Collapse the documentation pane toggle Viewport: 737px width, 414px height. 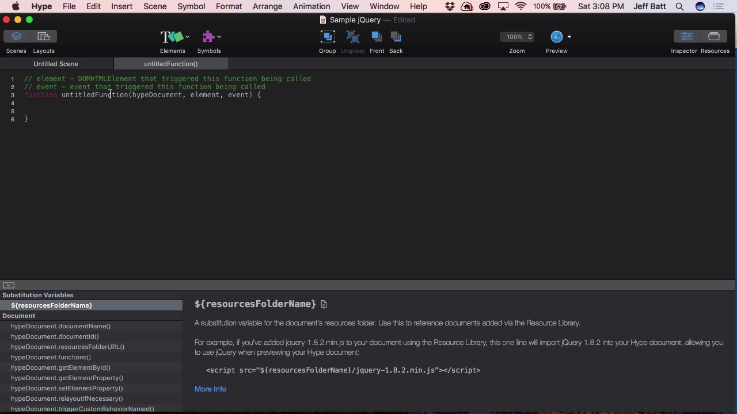[x=8, y=285]
